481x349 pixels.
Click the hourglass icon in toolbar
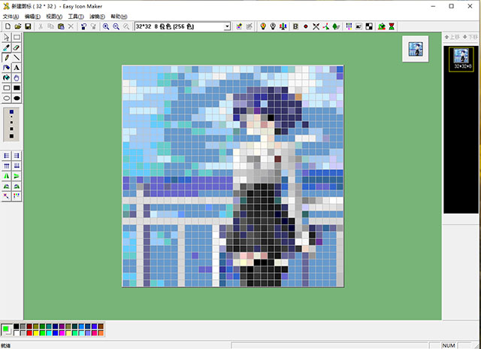[392, 26]
